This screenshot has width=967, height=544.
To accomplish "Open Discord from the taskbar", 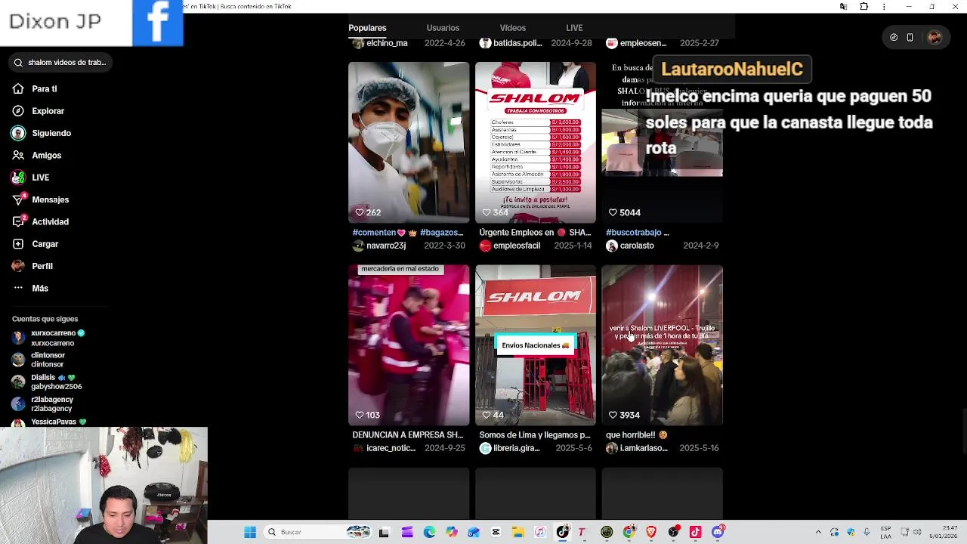I will tap(718, 532).
